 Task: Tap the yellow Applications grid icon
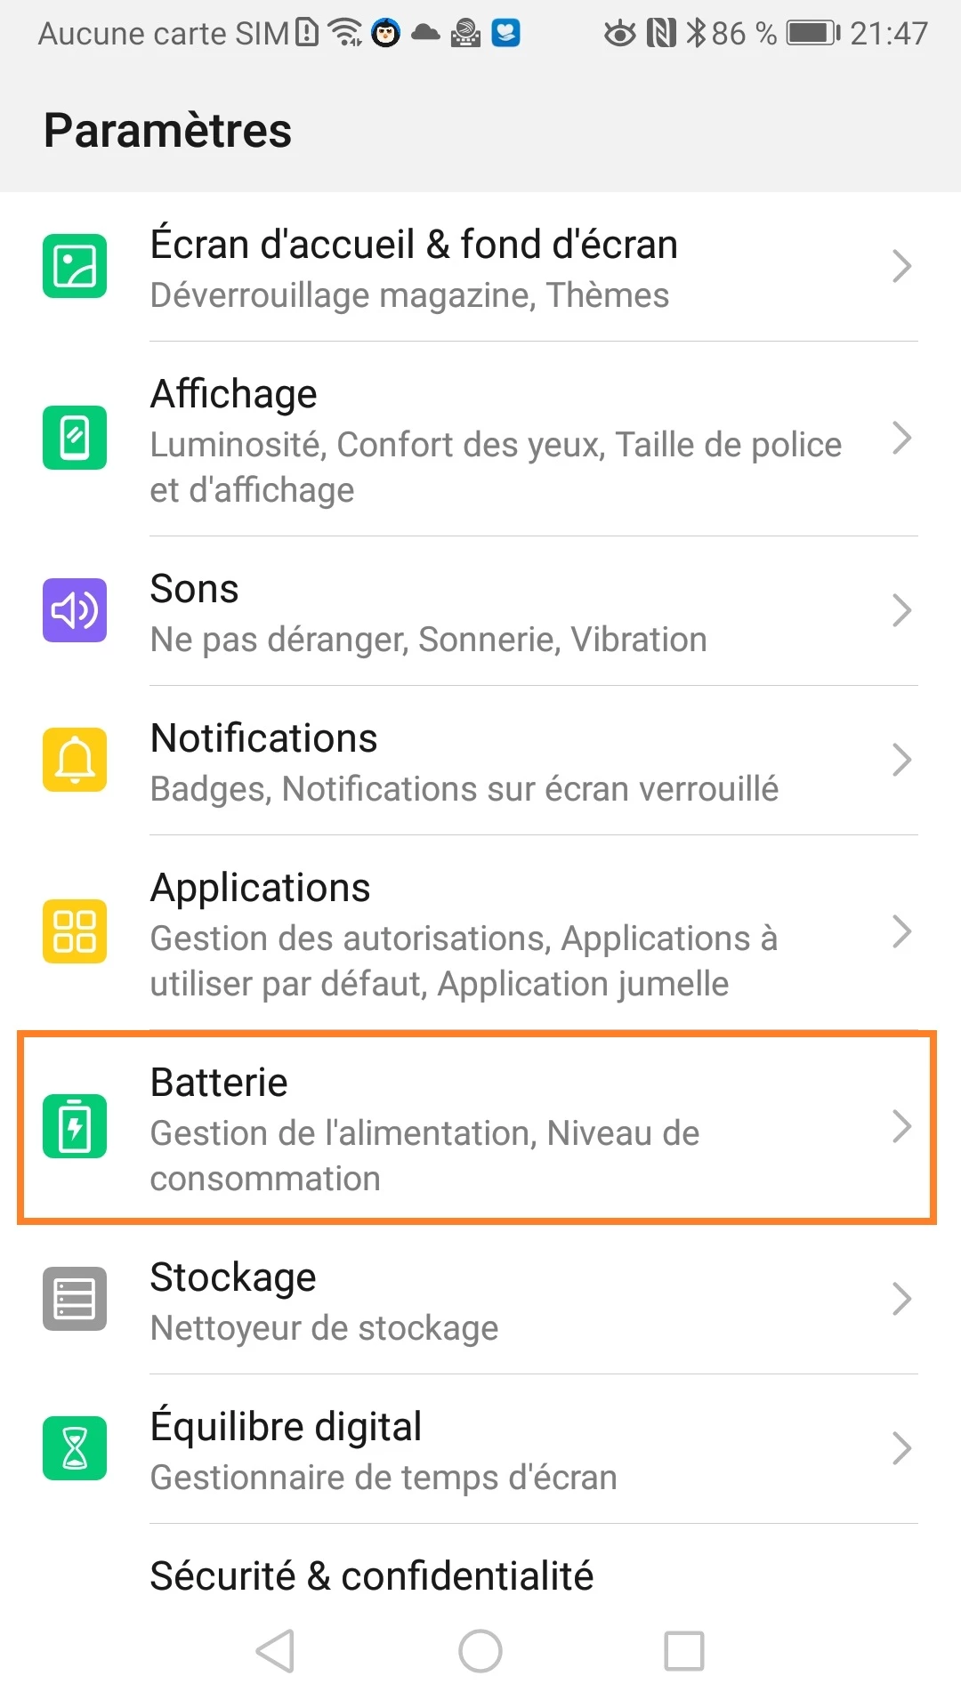75,931
